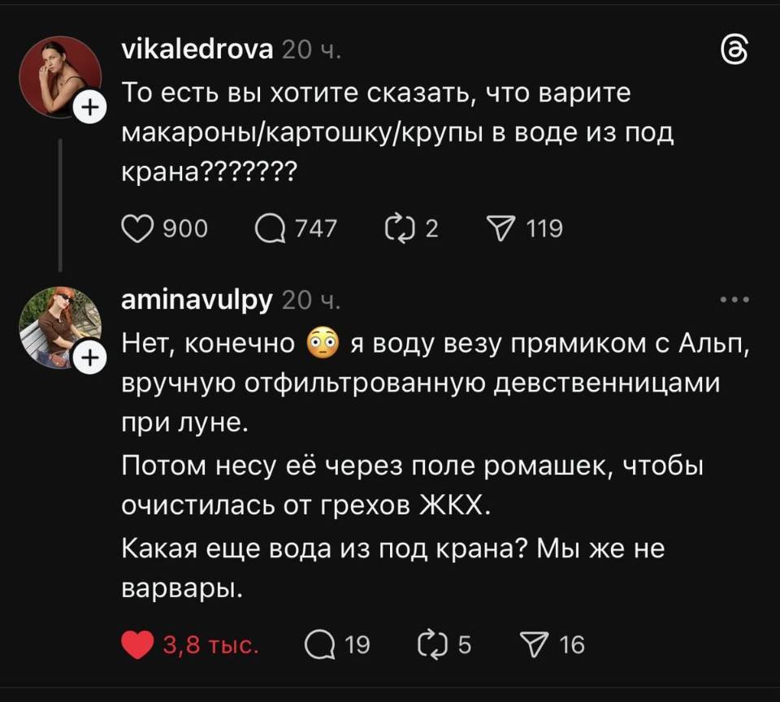
Task: Unlike aminavulpy's reply by tapping the red heart
Action: tap(138, 644)
